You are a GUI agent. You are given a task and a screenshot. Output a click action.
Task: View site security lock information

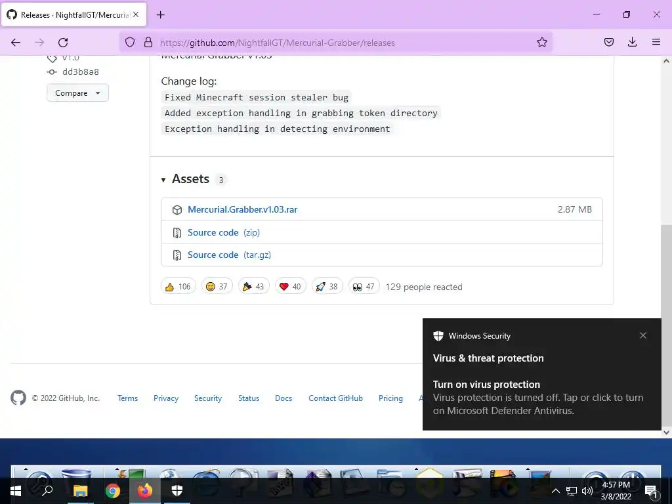148,43
